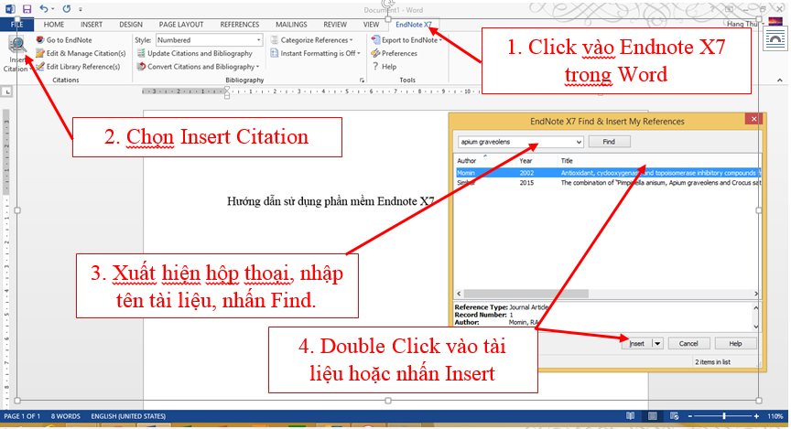
Task: Click the Redo icon in the title bar
Action: pos(67,9)
